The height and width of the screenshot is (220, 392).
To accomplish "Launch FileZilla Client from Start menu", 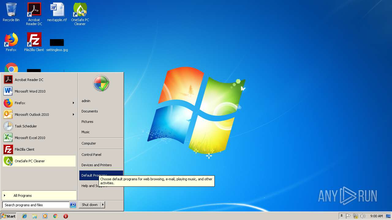I will pyautogui.click(x=39, y=149).
